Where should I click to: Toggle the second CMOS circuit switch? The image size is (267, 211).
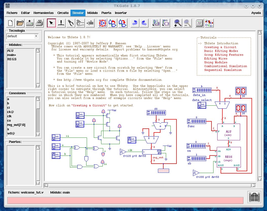click(x=80, y=124)
